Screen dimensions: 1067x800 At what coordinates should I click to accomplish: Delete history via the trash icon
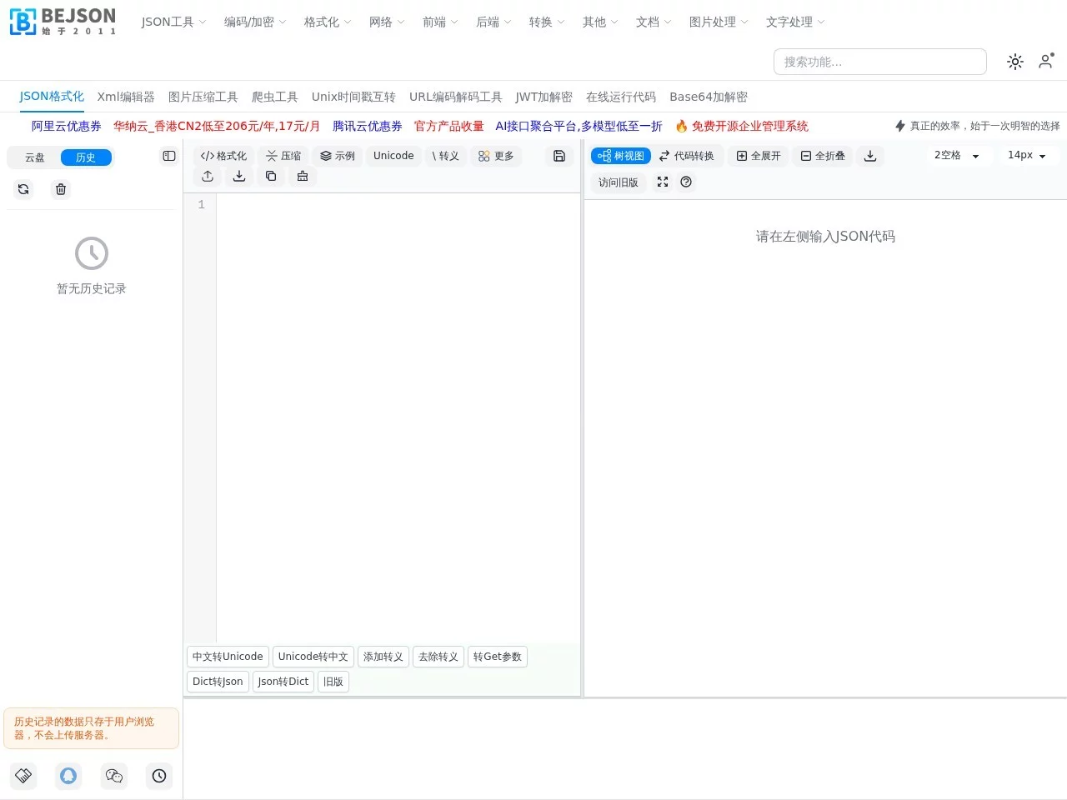(60, 189)
